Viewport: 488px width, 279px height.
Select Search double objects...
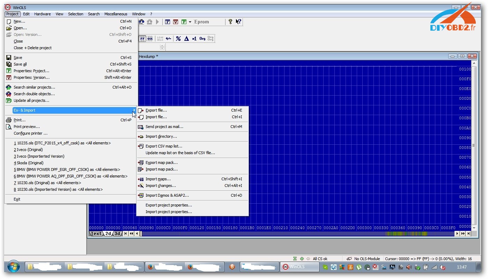tap(70, 94)
